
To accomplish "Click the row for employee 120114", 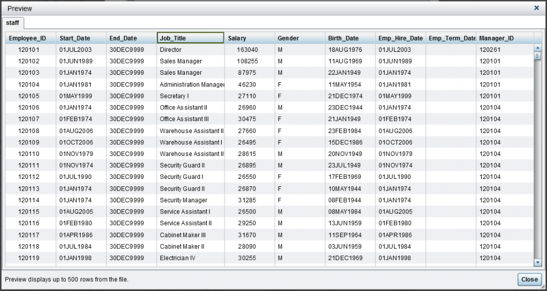I will coord(29,200).
